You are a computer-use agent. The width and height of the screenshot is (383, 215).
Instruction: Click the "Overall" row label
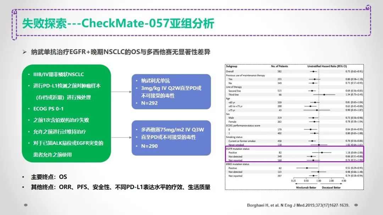[x=229, y=71]
